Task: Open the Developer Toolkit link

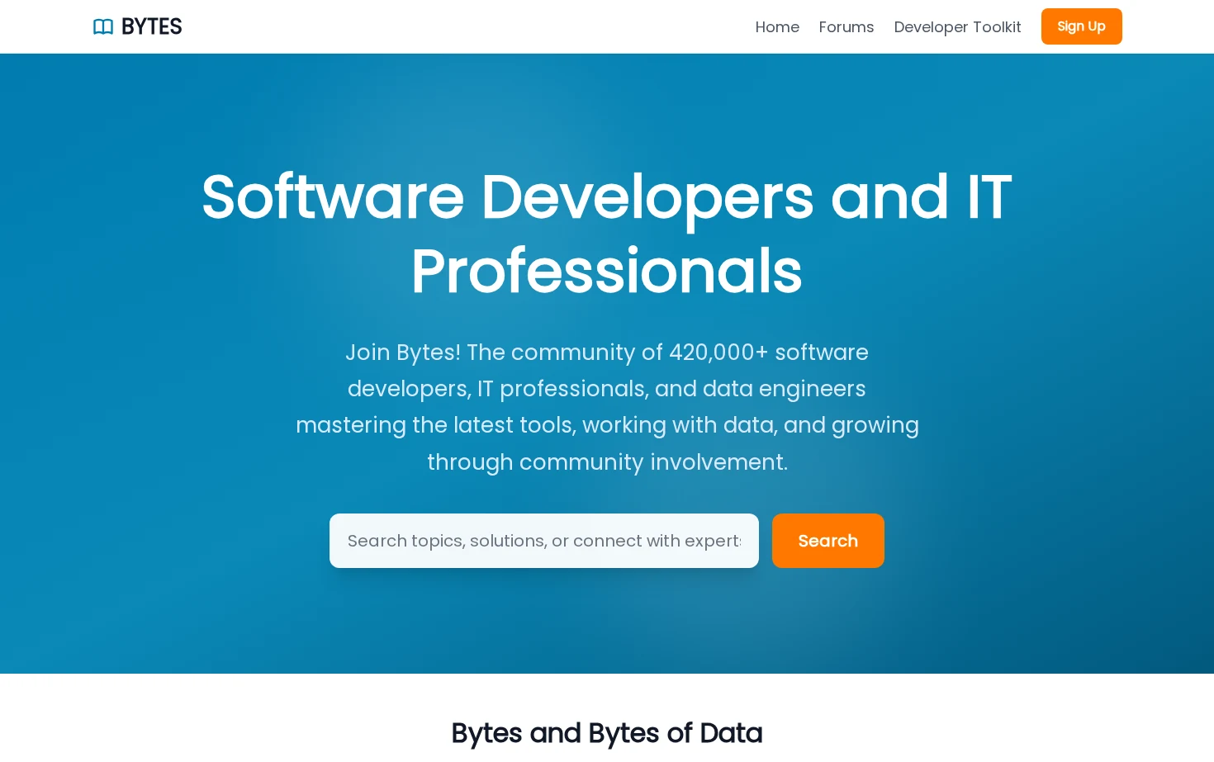Action: [957, 26]
